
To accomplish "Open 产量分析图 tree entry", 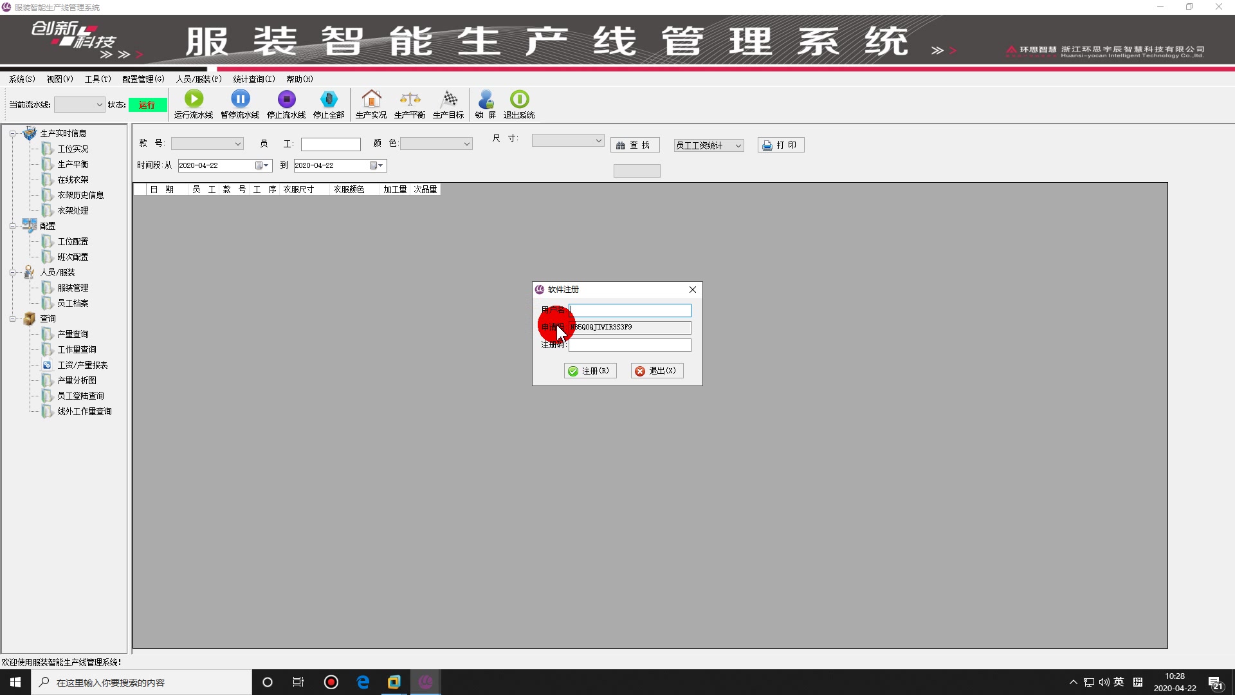I will click(x=77, y=380).
